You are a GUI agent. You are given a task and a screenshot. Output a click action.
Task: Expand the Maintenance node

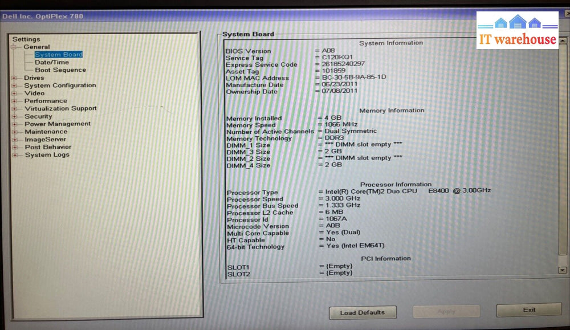pyautogui.click(x=14, y=132)
